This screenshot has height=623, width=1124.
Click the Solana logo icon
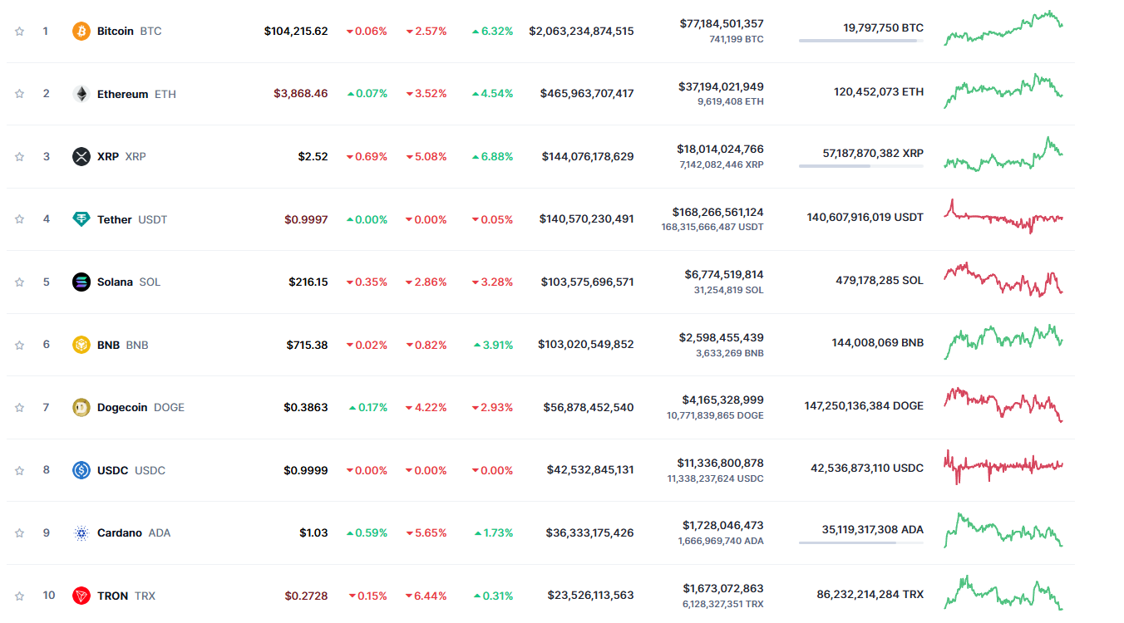coord(81,282)
